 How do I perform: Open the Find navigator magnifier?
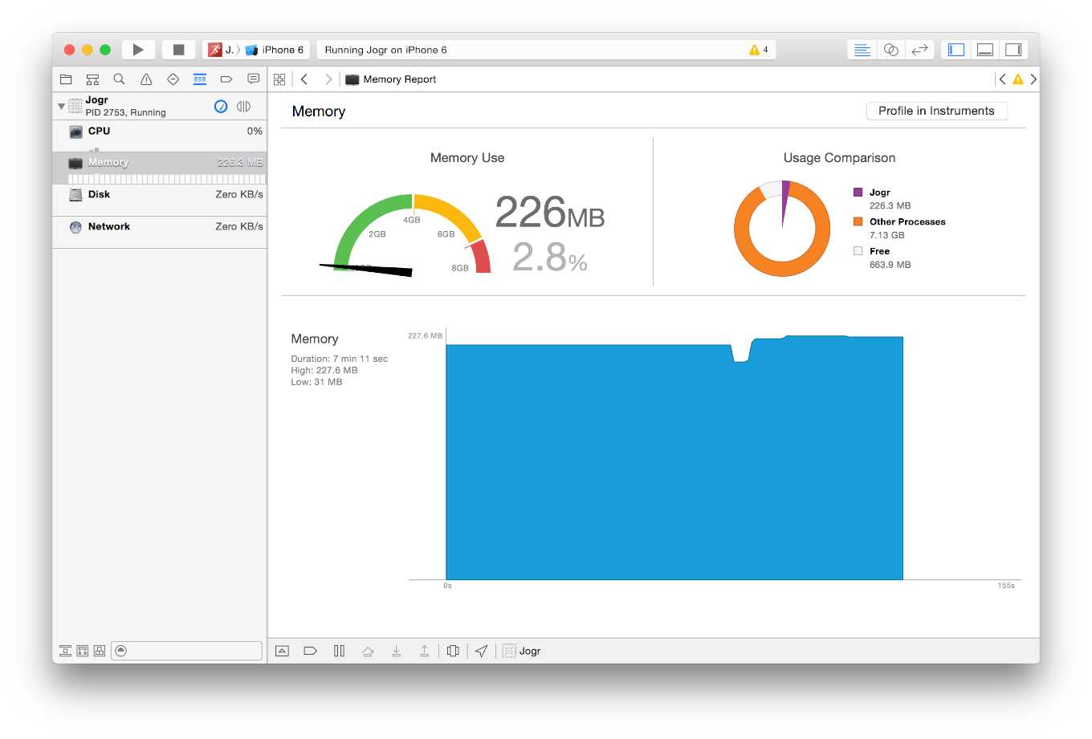point(119,79)
